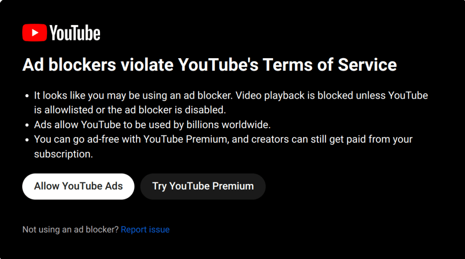The image size is (465, 259).
Task: Click the first bullet point dot
Action: point(26,96)
